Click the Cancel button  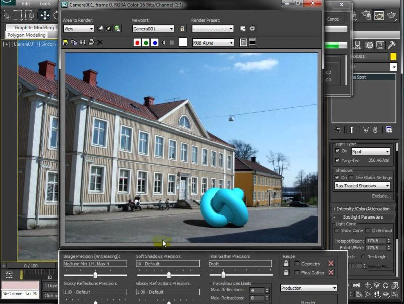tap(333, 19)
